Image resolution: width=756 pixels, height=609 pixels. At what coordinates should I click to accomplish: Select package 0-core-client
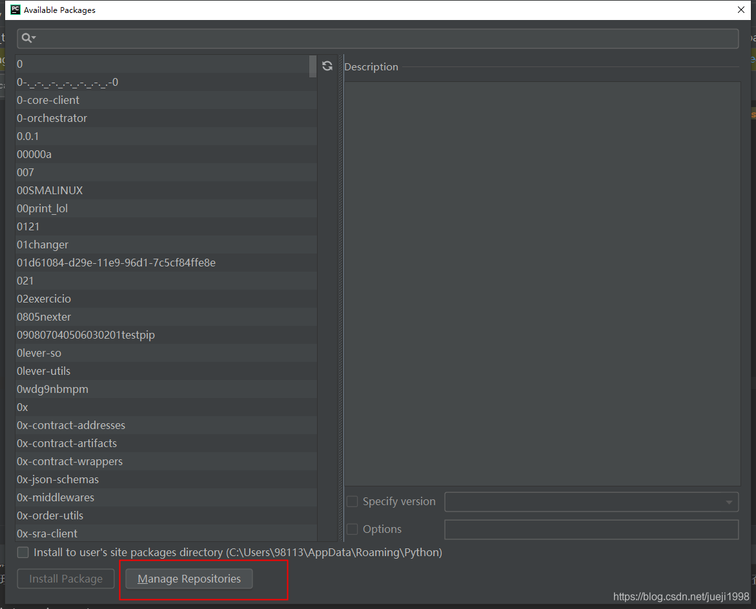(x=167, y=100)
